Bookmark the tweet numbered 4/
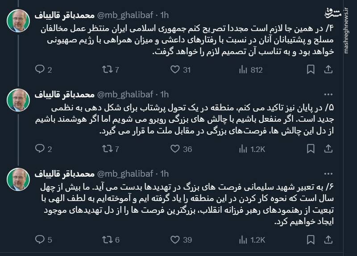The image size is (357, 256). tap(307, 70)
